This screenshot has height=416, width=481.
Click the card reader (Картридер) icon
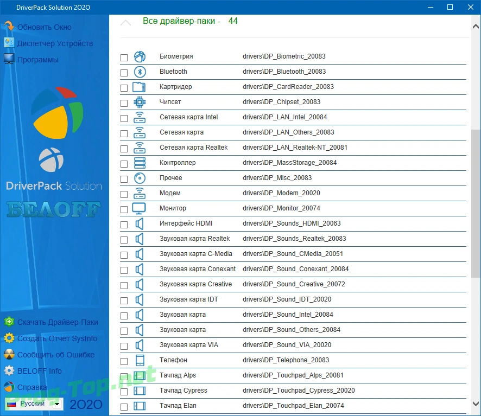tap(139, 87)
